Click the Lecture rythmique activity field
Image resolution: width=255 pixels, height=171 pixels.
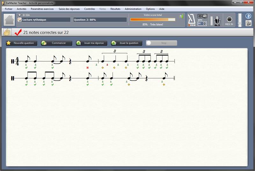(x=44, y=20)
